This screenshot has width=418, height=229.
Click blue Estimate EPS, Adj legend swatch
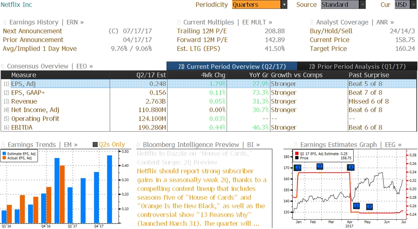pyautogui.click(x=4, y=154)
